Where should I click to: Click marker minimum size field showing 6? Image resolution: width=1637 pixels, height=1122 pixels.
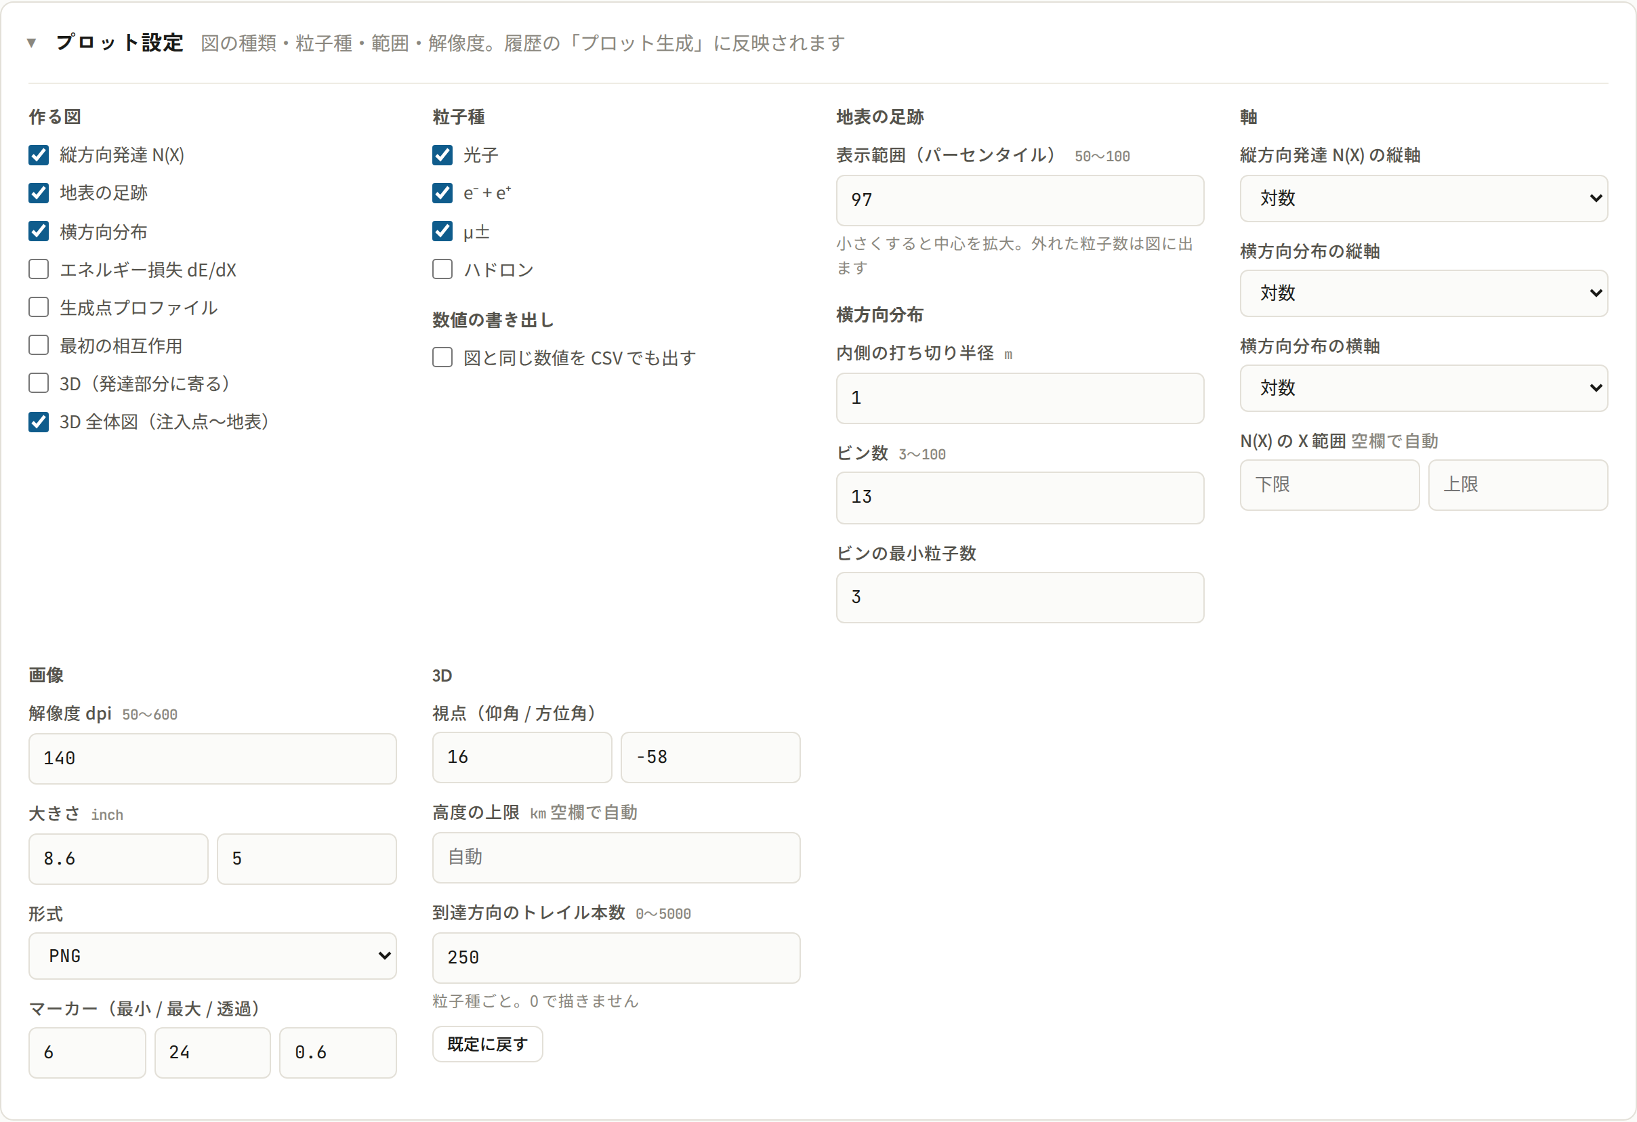pos(87,1053)
